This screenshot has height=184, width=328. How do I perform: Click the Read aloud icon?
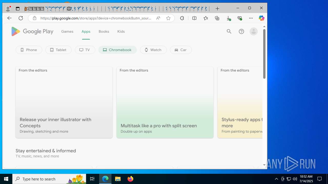point(158,18)
